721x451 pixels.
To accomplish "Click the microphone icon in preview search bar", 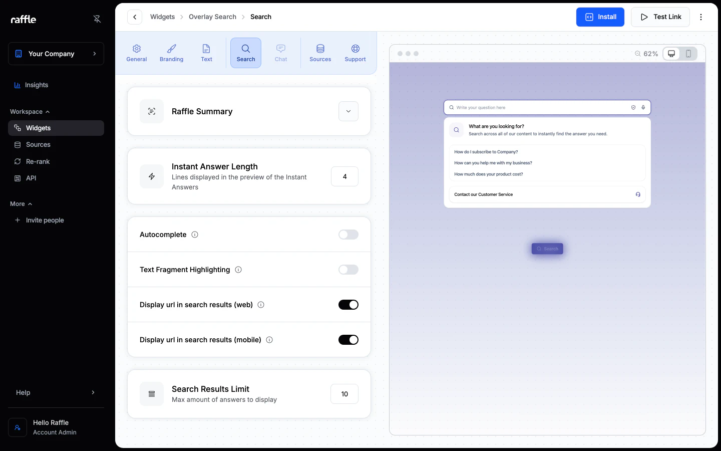I will click(x=643, y=107).
